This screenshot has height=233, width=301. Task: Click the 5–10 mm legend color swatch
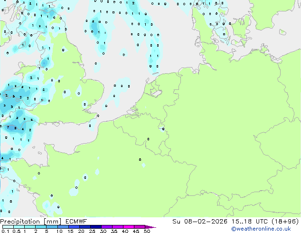(52, 227)
